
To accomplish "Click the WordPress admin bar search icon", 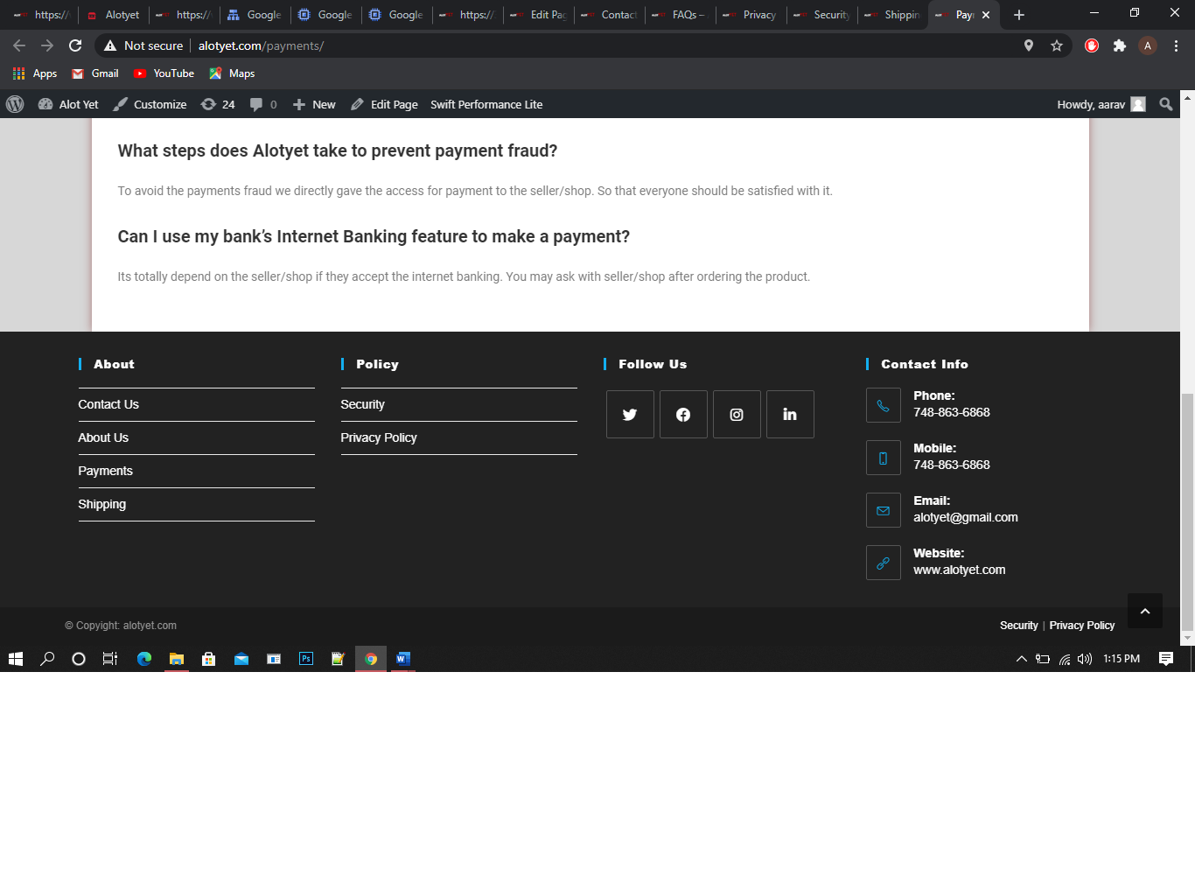I will coord(1165,104).
